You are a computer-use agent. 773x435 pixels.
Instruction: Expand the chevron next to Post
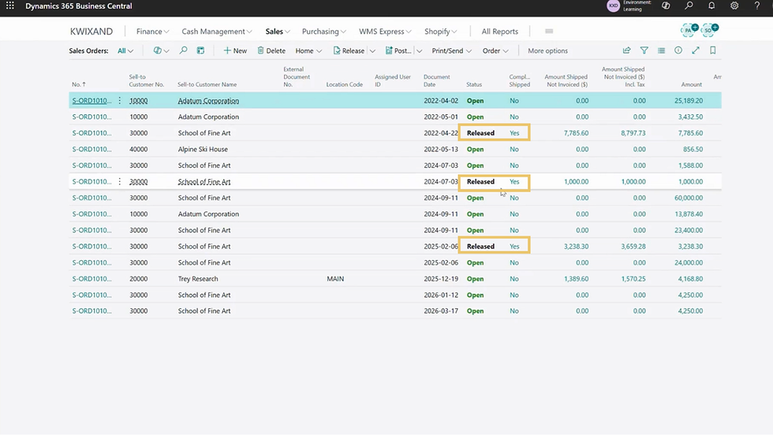click(x=419, y=50)
